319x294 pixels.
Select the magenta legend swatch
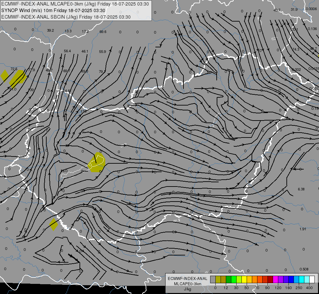click(275, 279)
